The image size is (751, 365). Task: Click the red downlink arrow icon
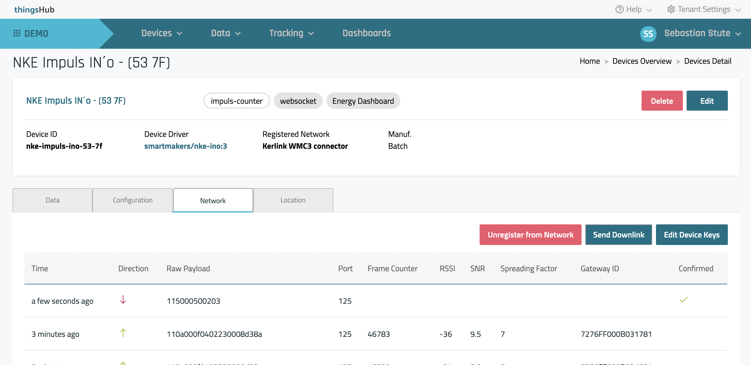[x=123, y=300]
